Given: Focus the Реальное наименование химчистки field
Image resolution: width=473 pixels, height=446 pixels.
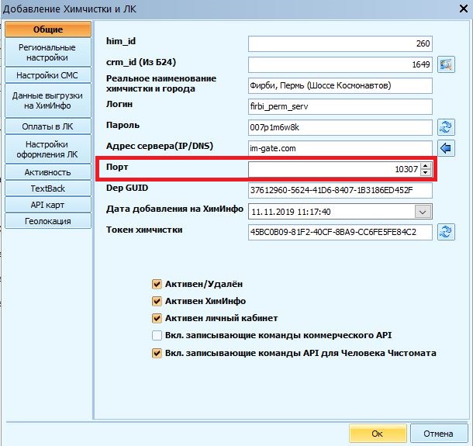Looking at the screenshot, I should 340,85.
